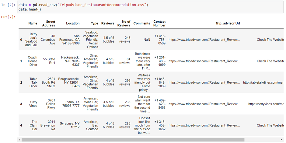Image resolution: width=286 pixels, height=143 pixels.
Task: Click the American, Wine Bar type cell
Action: [x=90, y=104]
